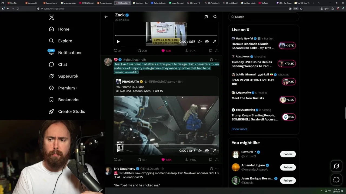Mute the top video

click(199, 42)
